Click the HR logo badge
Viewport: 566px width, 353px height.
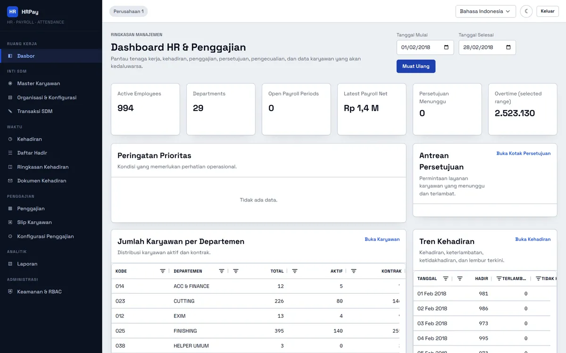12,12
